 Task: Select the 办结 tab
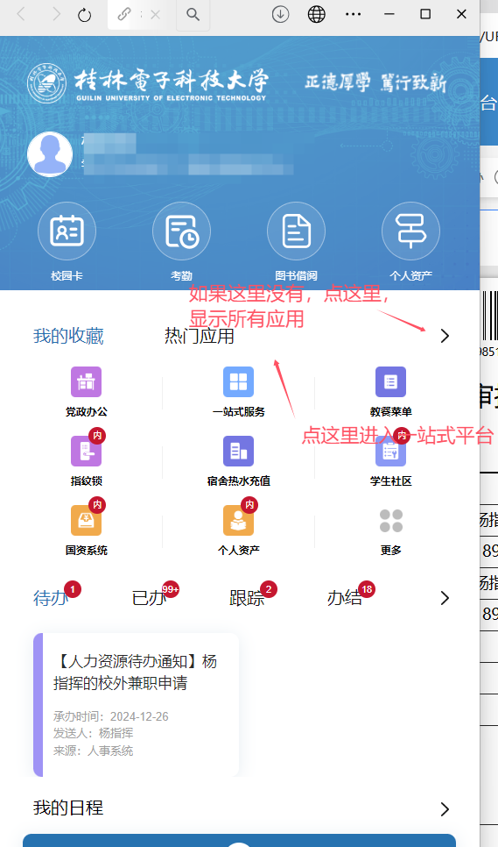(x=344, y=598)
